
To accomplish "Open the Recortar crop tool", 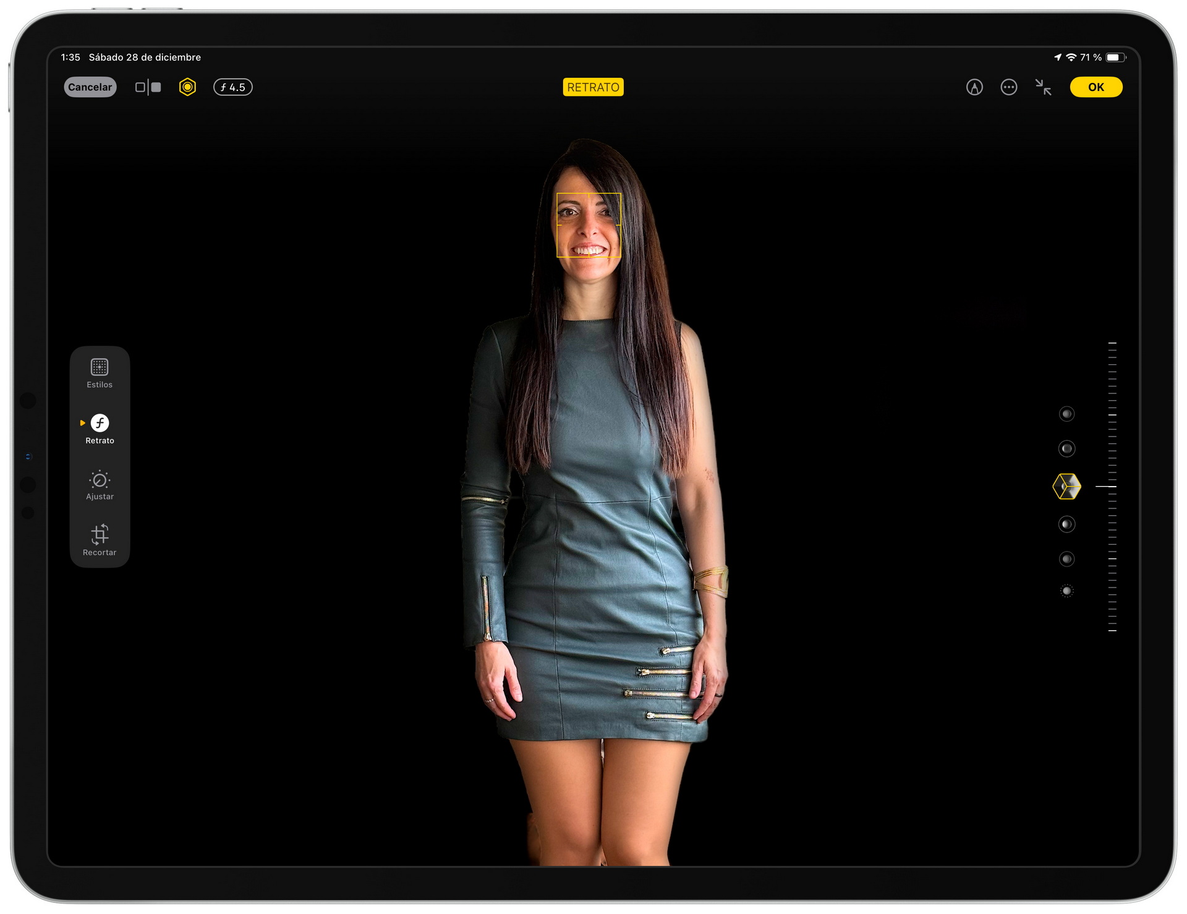I will tap(100, 541).
